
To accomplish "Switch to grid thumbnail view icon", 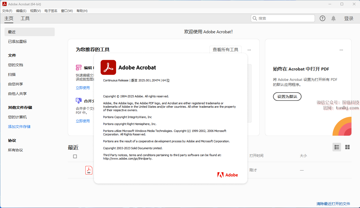I will click(347, 147).
